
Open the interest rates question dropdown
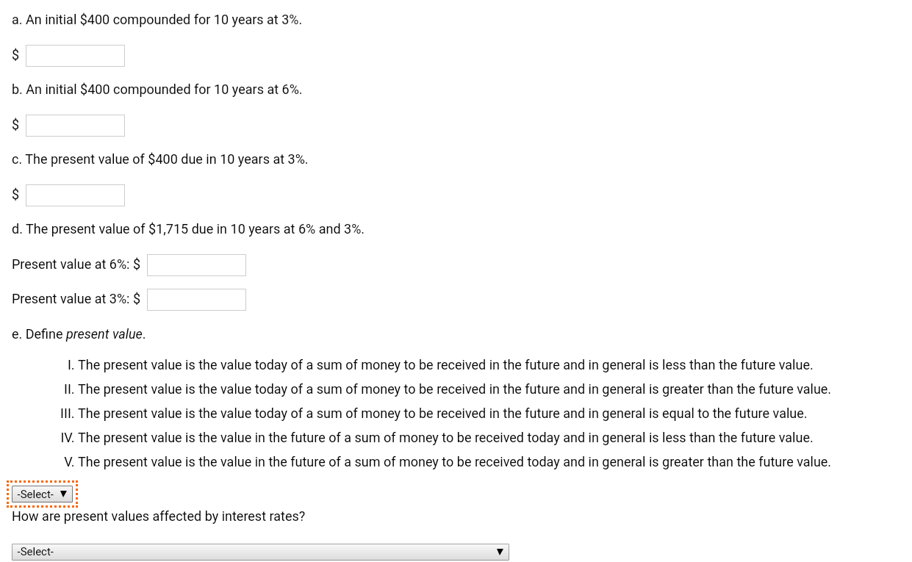(x=259, y=551)
